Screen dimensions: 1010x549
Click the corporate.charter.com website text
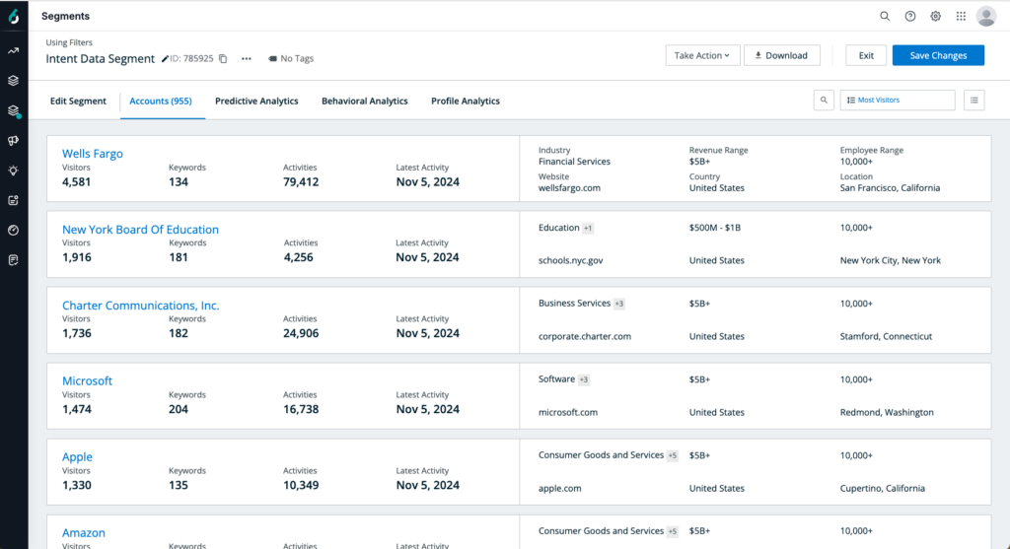pos(585,337)
